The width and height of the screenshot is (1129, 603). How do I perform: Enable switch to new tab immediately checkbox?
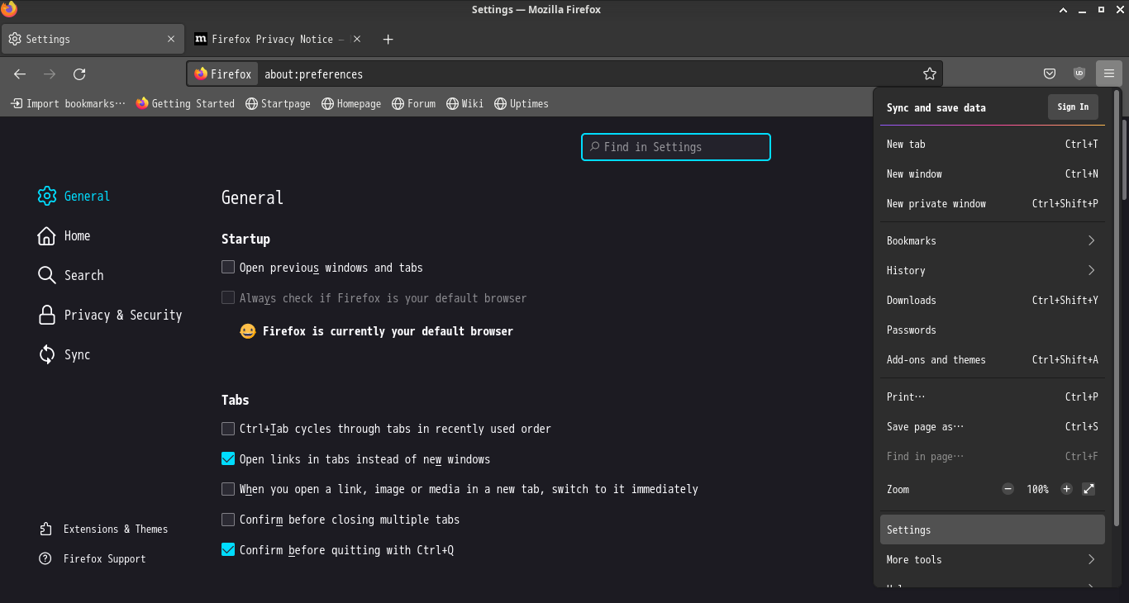(x=228, y=489)
